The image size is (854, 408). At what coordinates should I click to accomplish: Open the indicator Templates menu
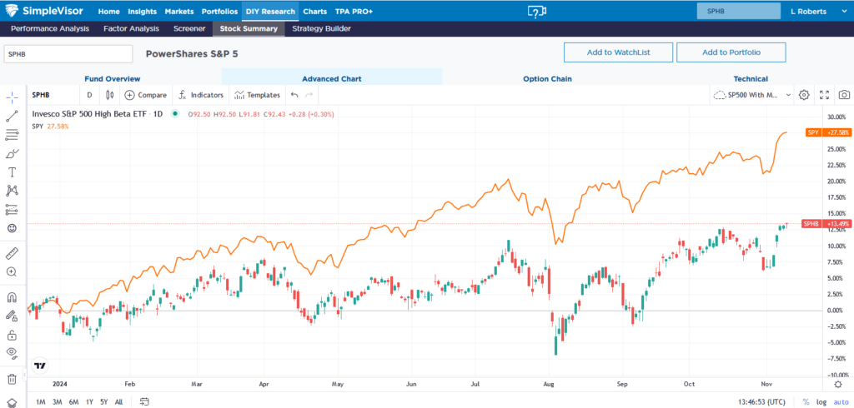(x=257, y=95)
